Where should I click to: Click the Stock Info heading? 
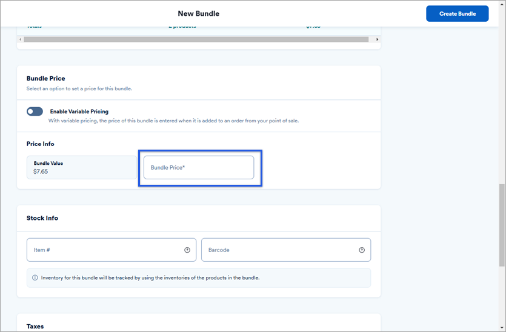click(x=42, y=218)
